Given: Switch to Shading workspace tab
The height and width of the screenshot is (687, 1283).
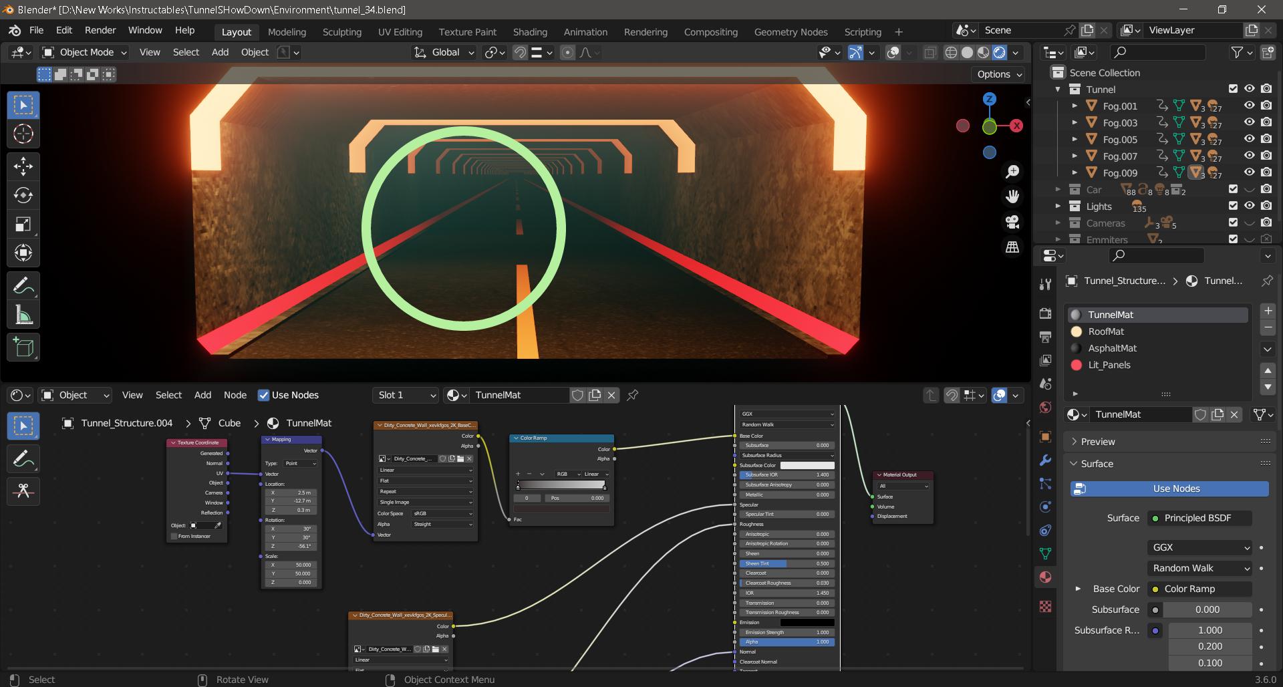Looking at the screenshot, I should click(530, 31).
